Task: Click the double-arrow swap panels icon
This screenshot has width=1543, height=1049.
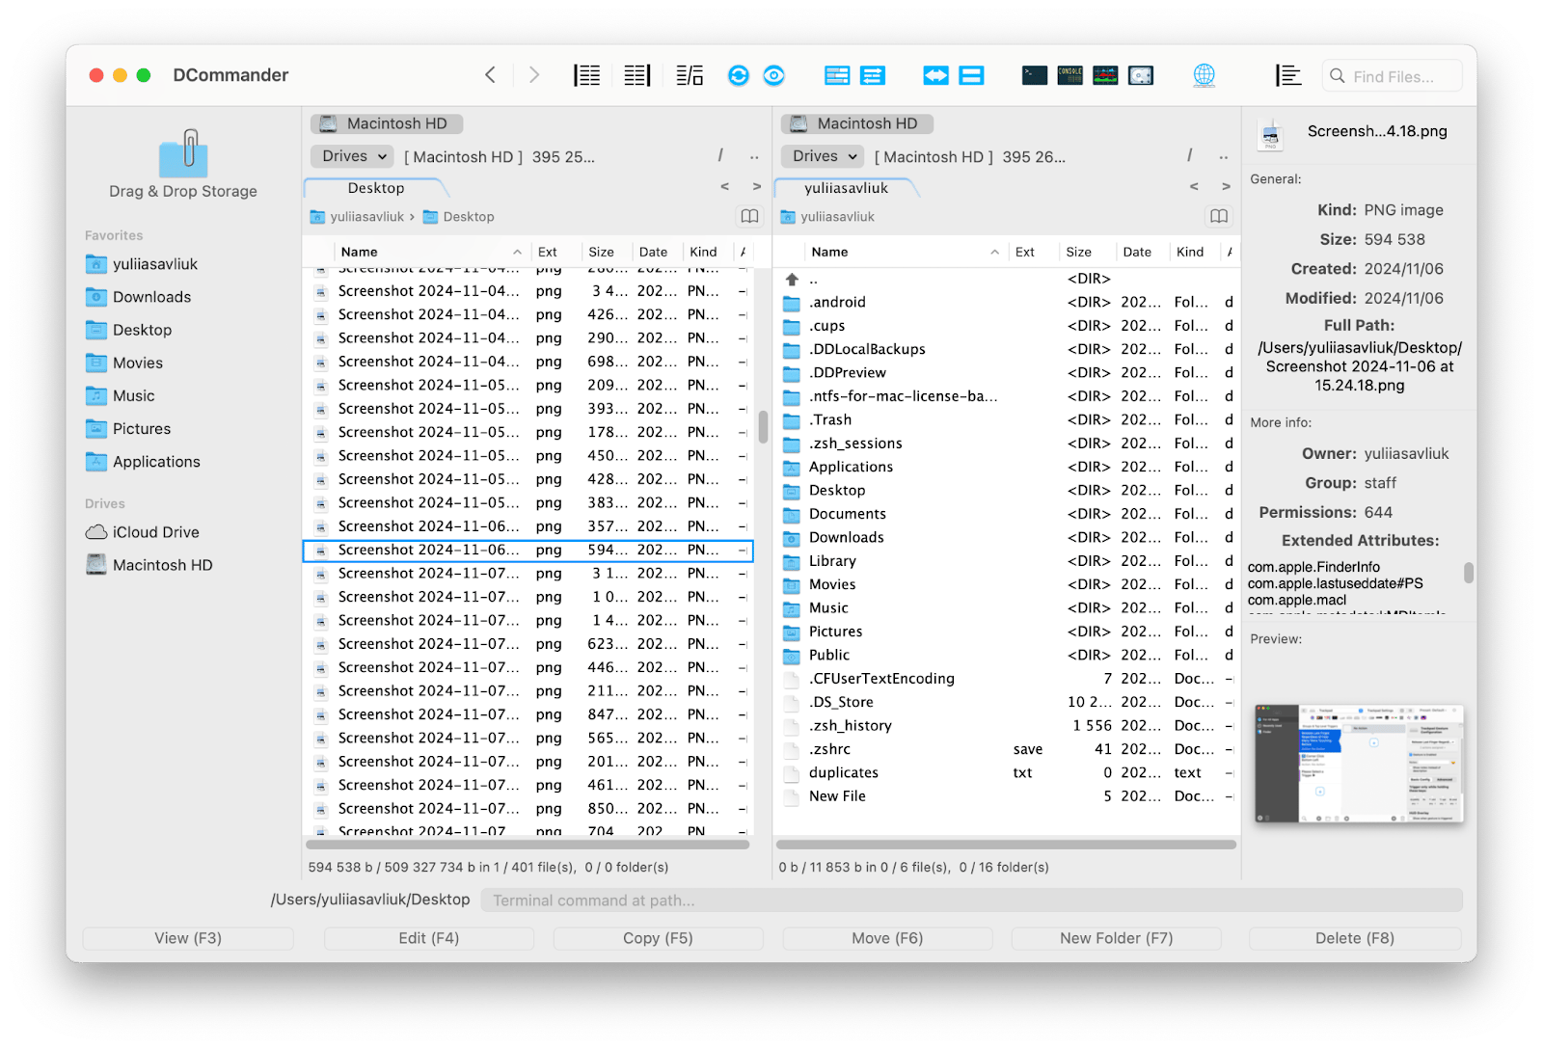Action: (x=935, y=76)
